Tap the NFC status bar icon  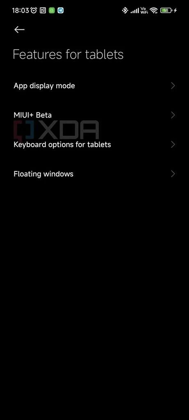click(x=42, y=11)
